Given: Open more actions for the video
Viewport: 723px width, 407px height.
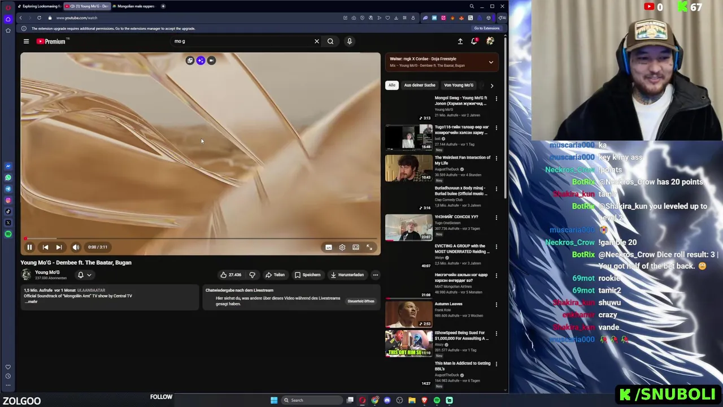Looking at the screenshot, I should point(375,275).
